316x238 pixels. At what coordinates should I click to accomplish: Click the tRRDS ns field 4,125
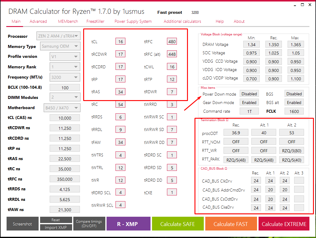click(x=65, y=189)
